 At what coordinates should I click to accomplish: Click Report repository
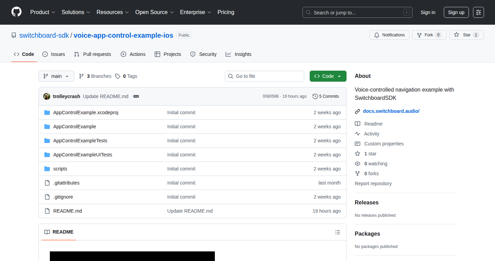[x=373, y=183]
